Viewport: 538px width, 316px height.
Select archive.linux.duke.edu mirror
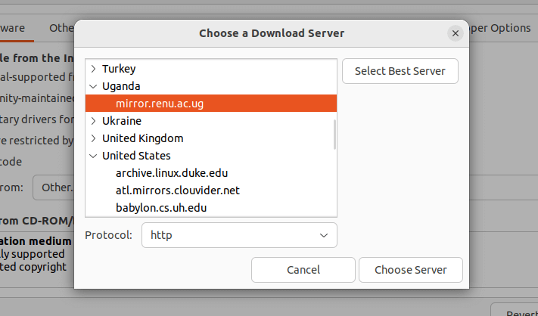click(x=171, y=173)
